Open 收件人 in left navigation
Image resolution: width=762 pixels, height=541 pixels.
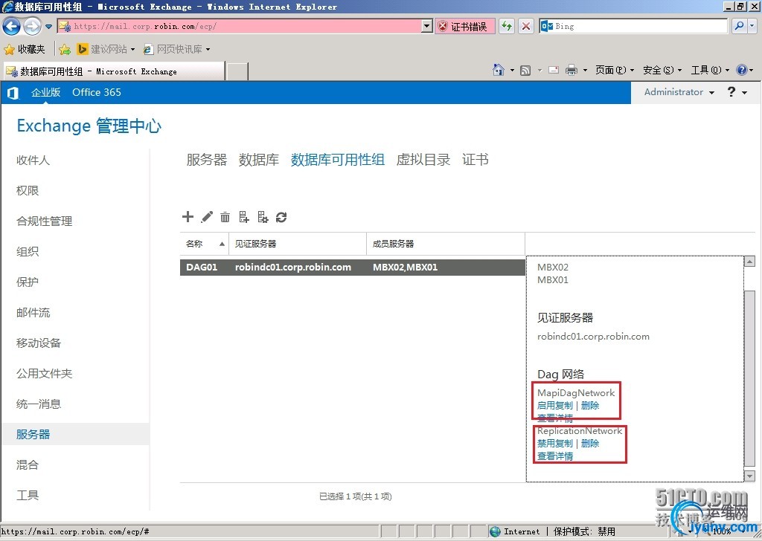(x=33, y=160)
